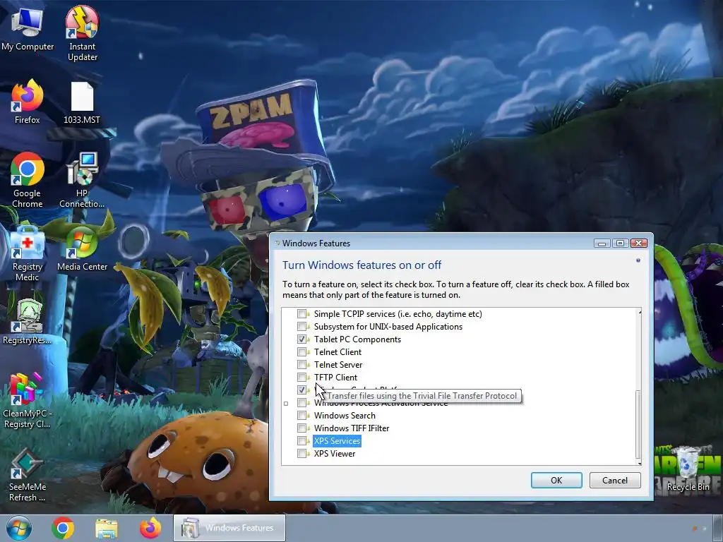Click the Windows Features taskbar button
Screen dimensions: 723x542
[229, 528]
